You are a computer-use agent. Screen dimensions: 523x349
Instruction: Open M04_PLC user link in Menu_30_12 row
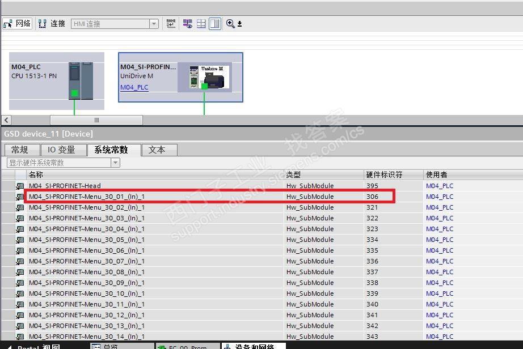440,315
